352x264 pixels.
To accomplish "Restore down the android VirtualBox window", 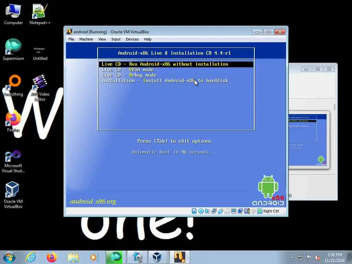I will [x=268, y=32].
